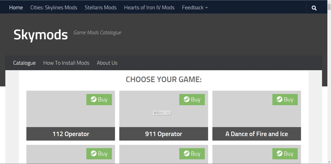Click A Dance of Fire and Ice thumbnail
The image size is (331, 164).
click(257, 109)
